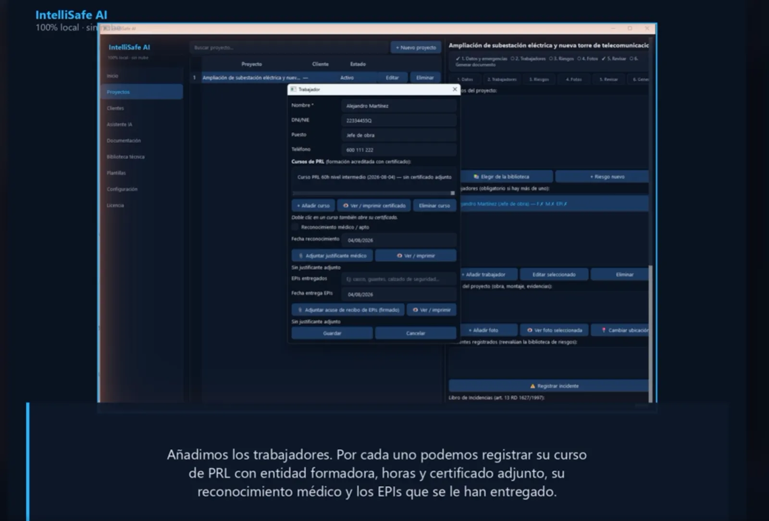Click the EPIs entregados input field
769x521 pixels.
point(399,279)
